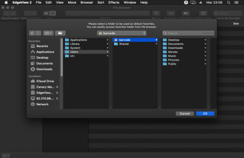This screenshot has width=244, height=158.
Task: Expand the Library folder arrow
Action: pos(108,44)
